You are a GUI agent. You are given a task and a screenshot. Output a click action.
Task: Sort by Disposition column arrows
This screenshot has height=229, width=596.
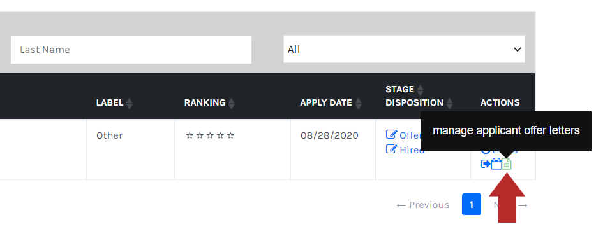(x=449, y=103)
